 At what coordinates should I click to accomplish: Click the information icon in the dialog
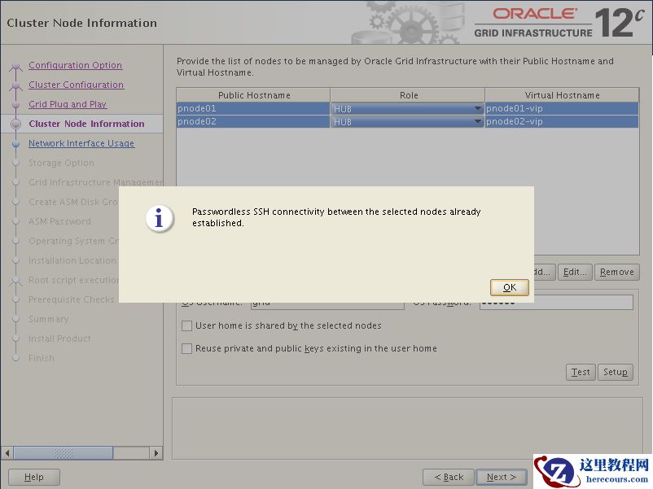point(160,218)
